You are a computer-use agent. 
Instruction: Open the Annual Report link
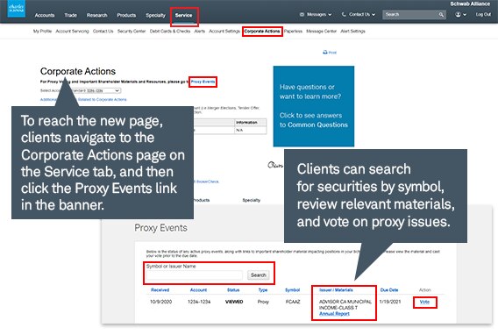point(334,314)
